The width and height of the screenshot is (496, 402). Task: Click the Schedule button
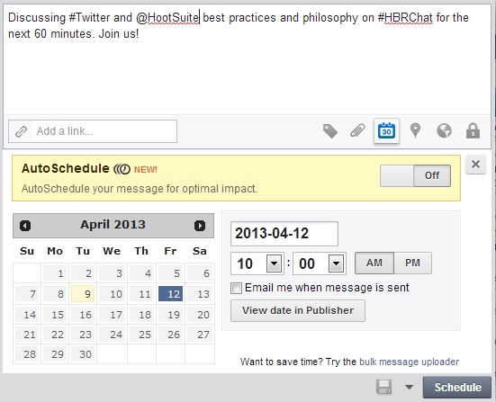coord(457,387)
